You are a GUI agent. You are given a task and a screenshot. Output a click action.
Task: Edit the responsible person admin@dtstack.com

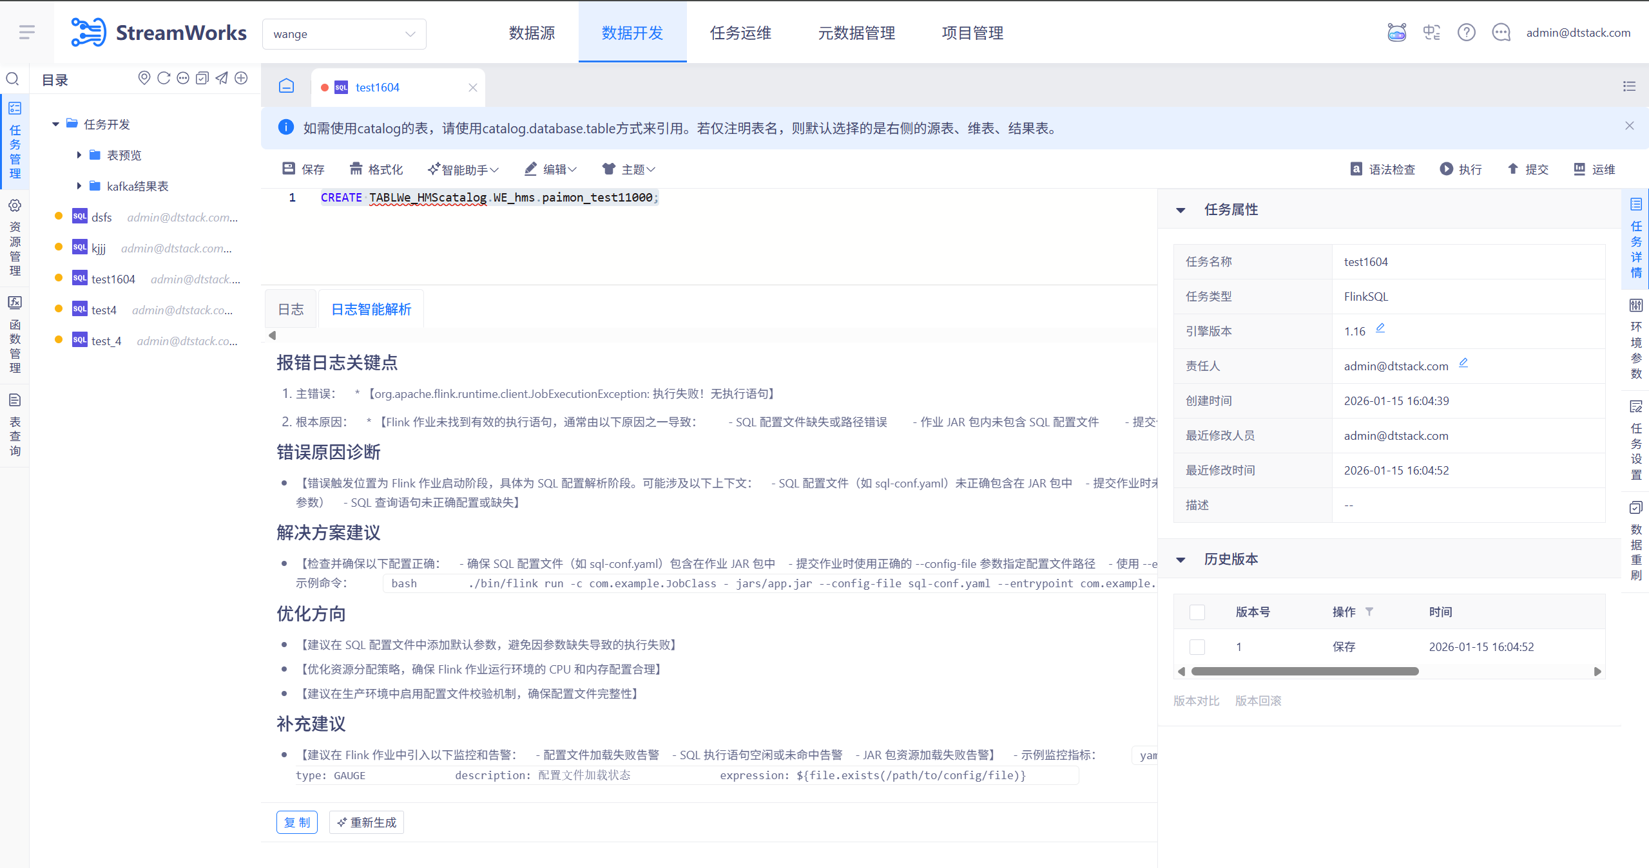(x=1463, y=363)
